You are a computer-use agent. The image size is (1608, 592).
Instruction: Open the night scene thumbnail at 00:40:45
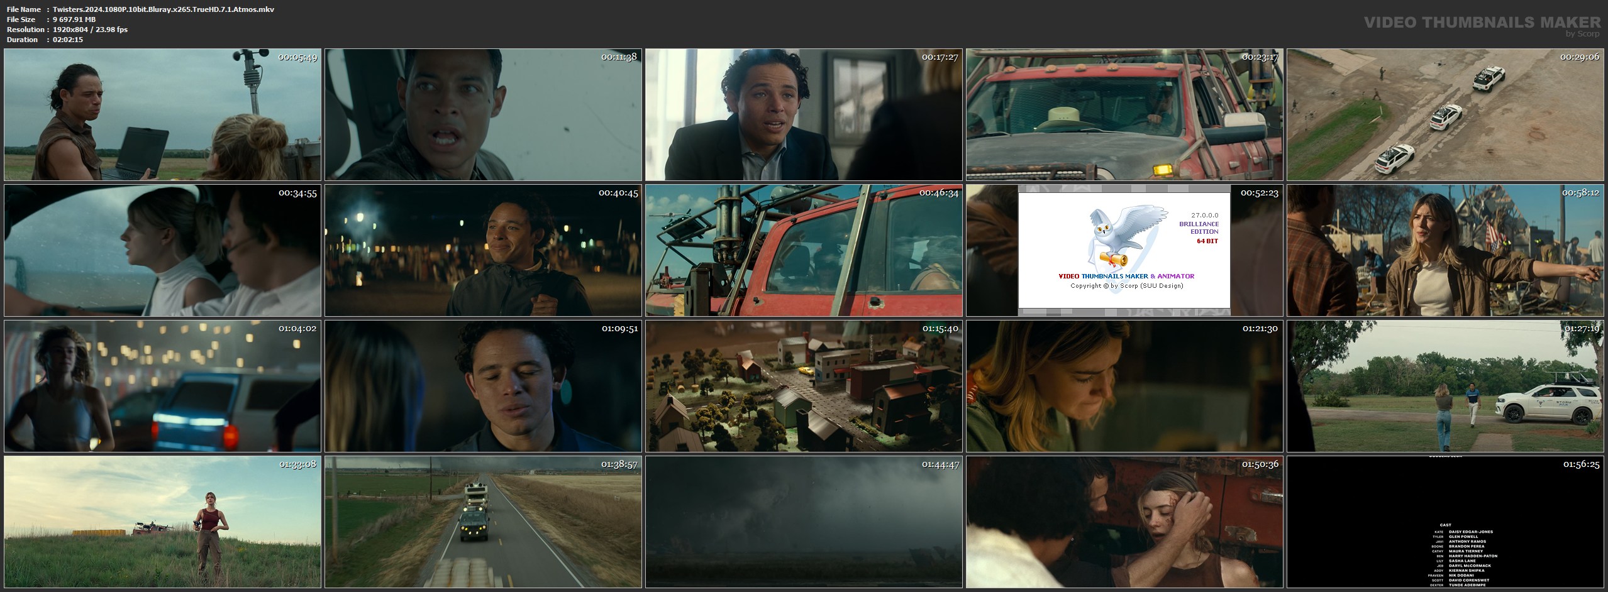coord(483,251)
